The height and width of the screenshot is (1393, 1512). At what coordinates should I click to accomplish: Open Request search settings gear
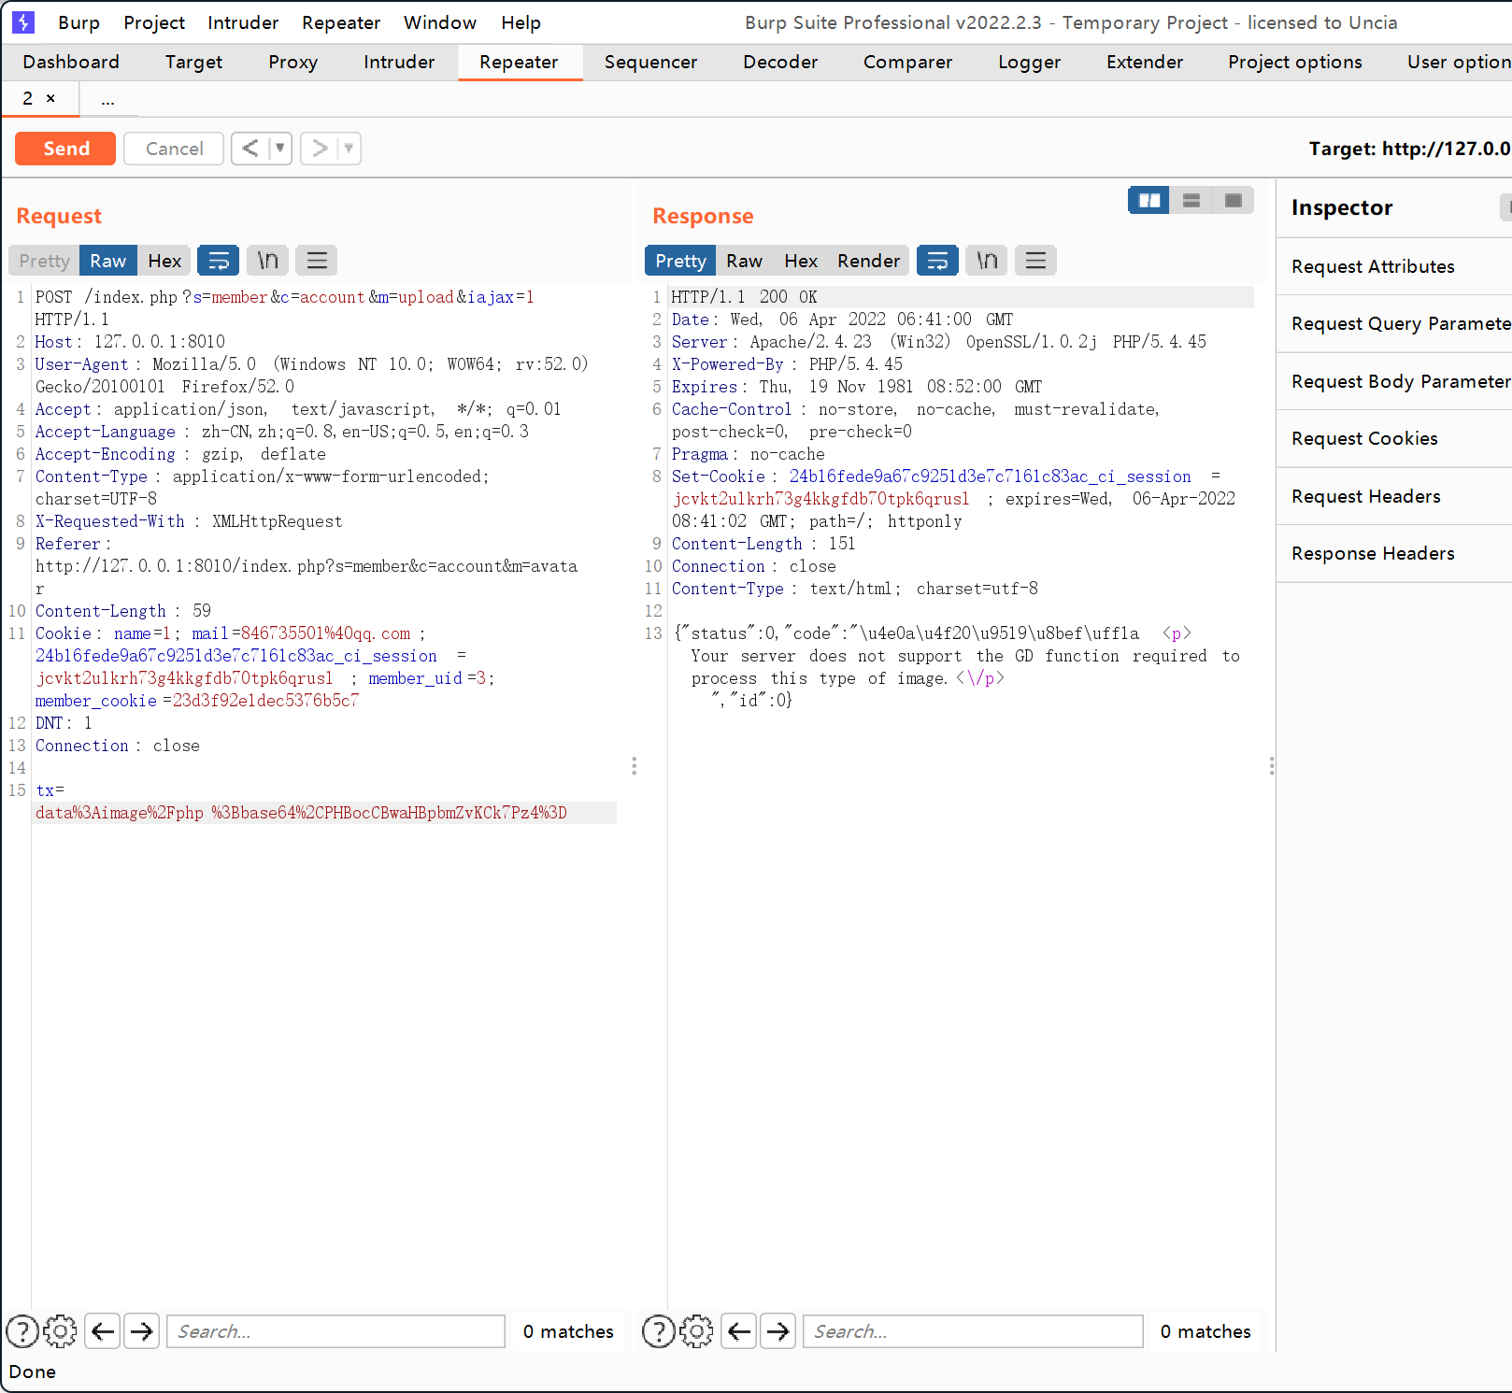pyautogui.click(x=61, y=1331)
